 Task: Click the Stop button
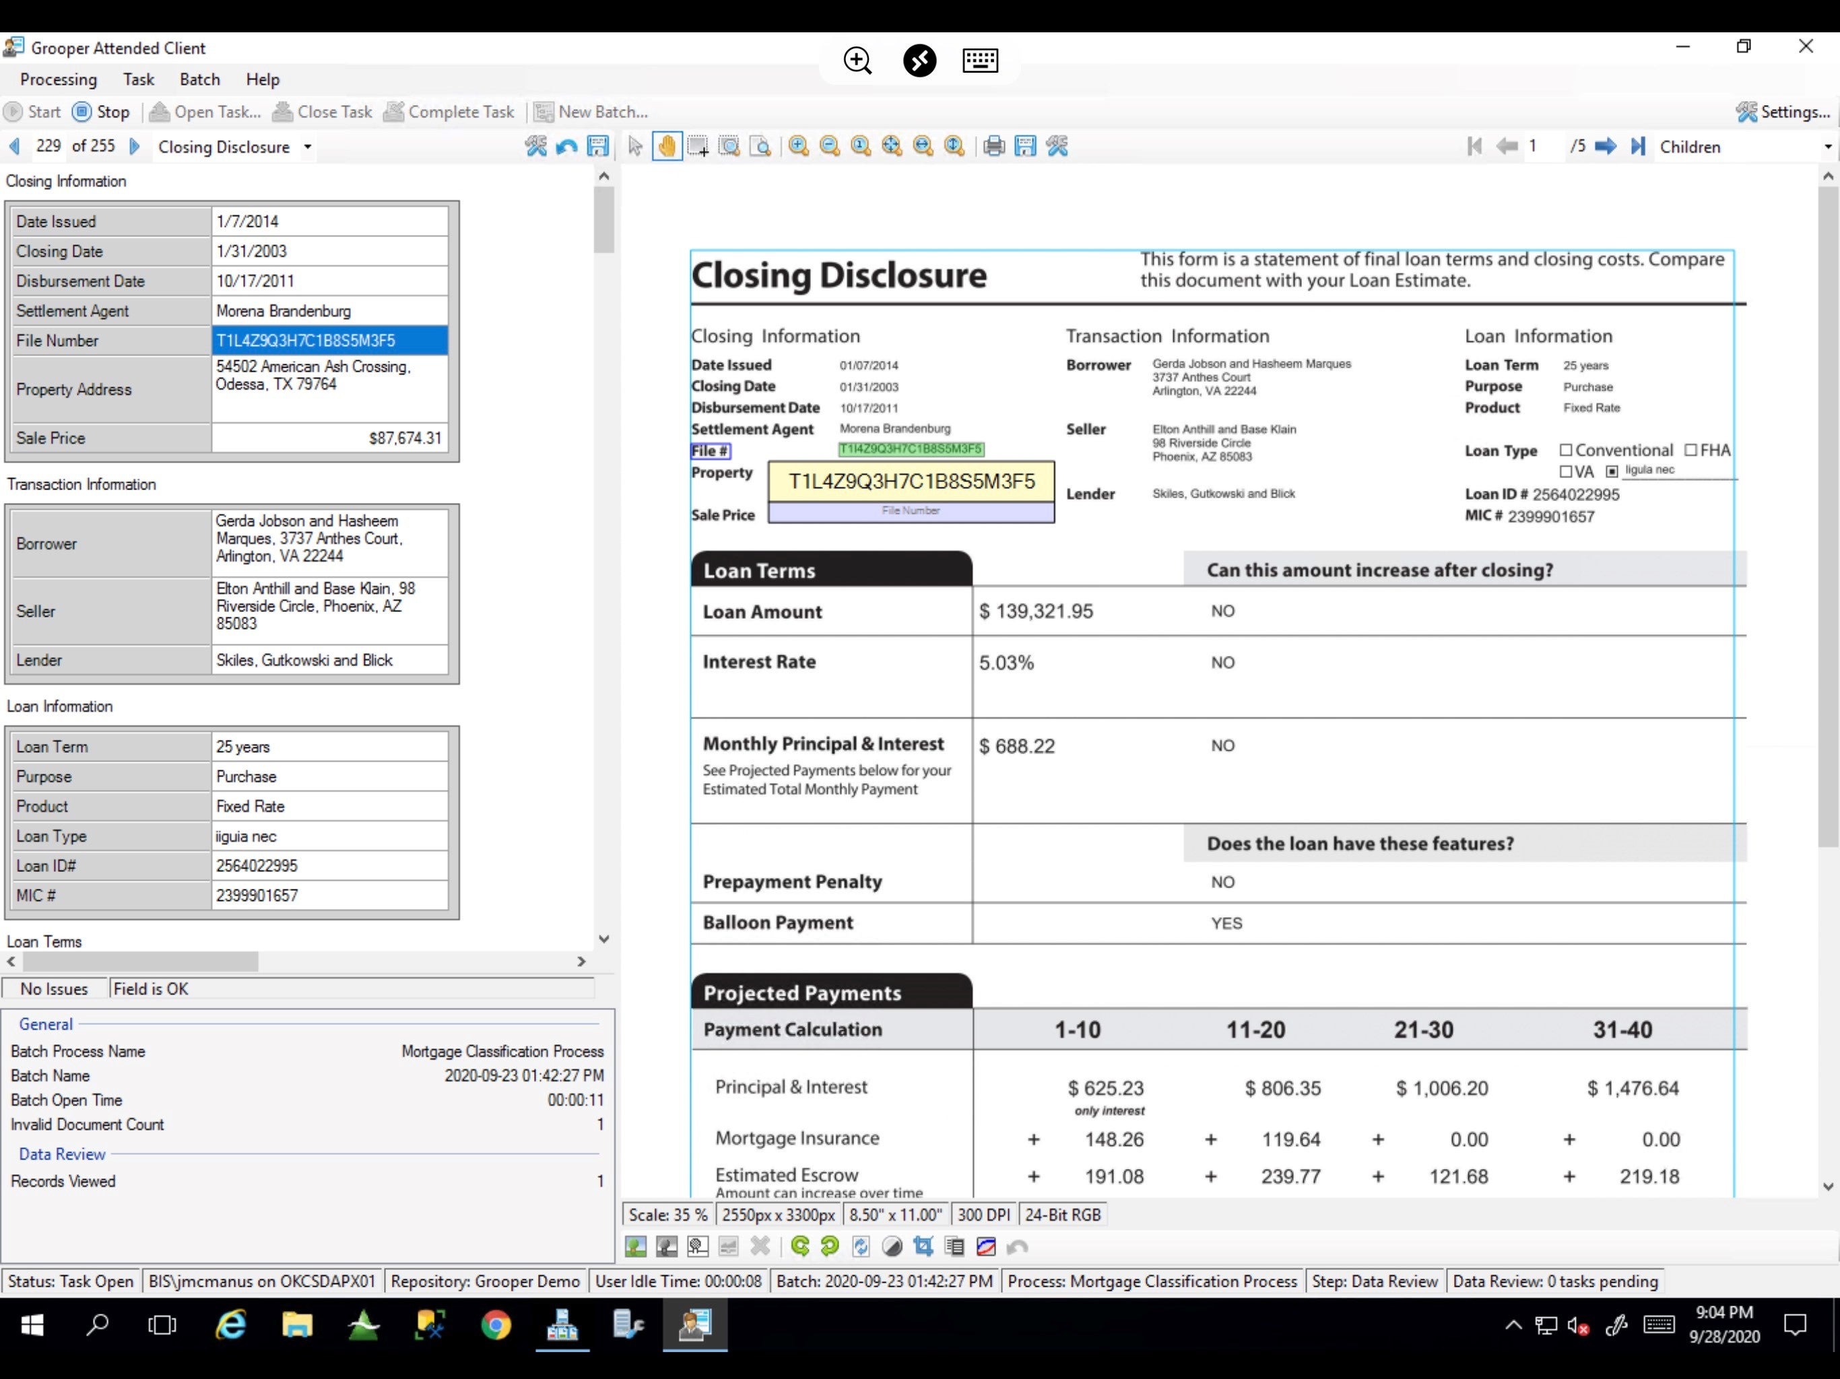coord(102,112)
